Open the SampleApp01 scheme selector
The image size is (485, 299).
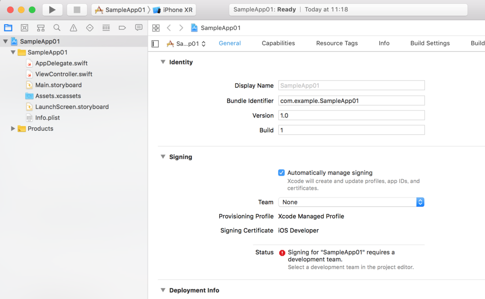coord(120,10)
